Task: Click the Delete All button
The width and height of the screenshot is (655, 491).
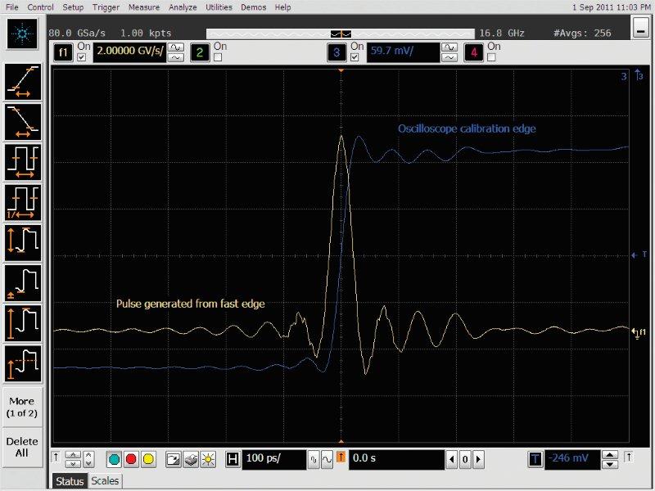Action: [x=22, y=447]
